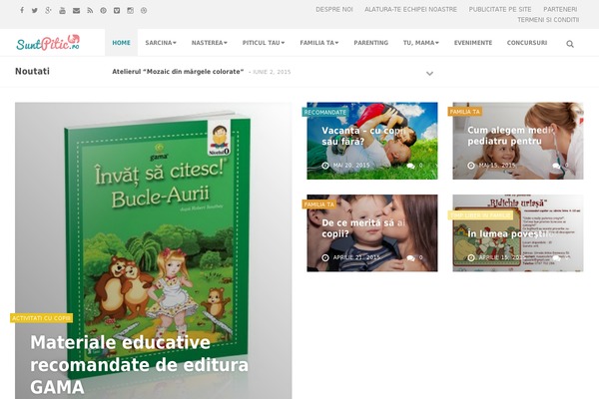Click FAMILIA TA tag on pediatru article

[464, 112]
